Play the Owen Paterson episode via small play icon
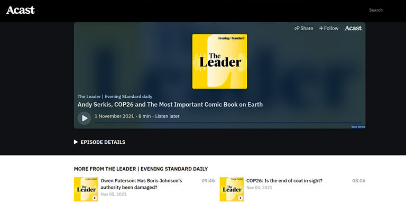 (95, 198)
